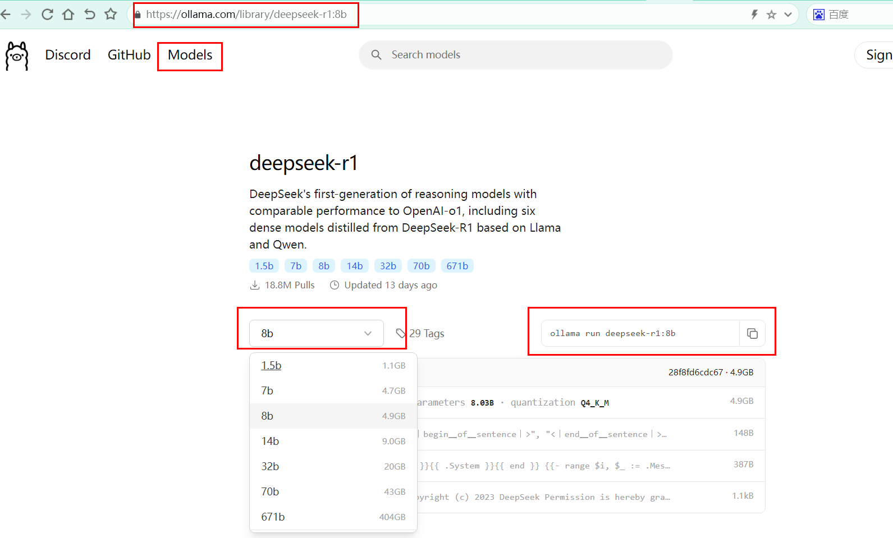The image size is (893, 538).
Task: Go to the Models page
Action: 190,55
